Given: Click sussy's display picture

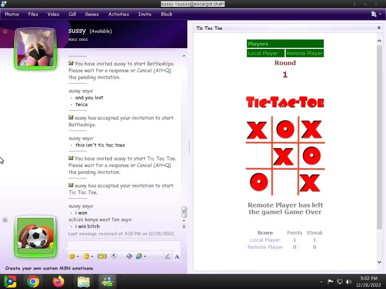Looking at the screenshot, I should coord(35,49).
